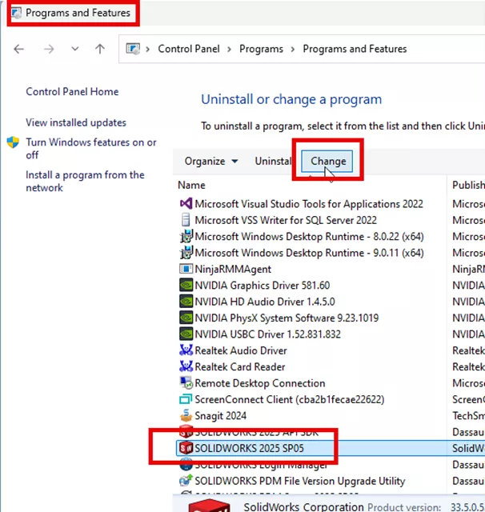Open View installed updates link

[76, 122]
